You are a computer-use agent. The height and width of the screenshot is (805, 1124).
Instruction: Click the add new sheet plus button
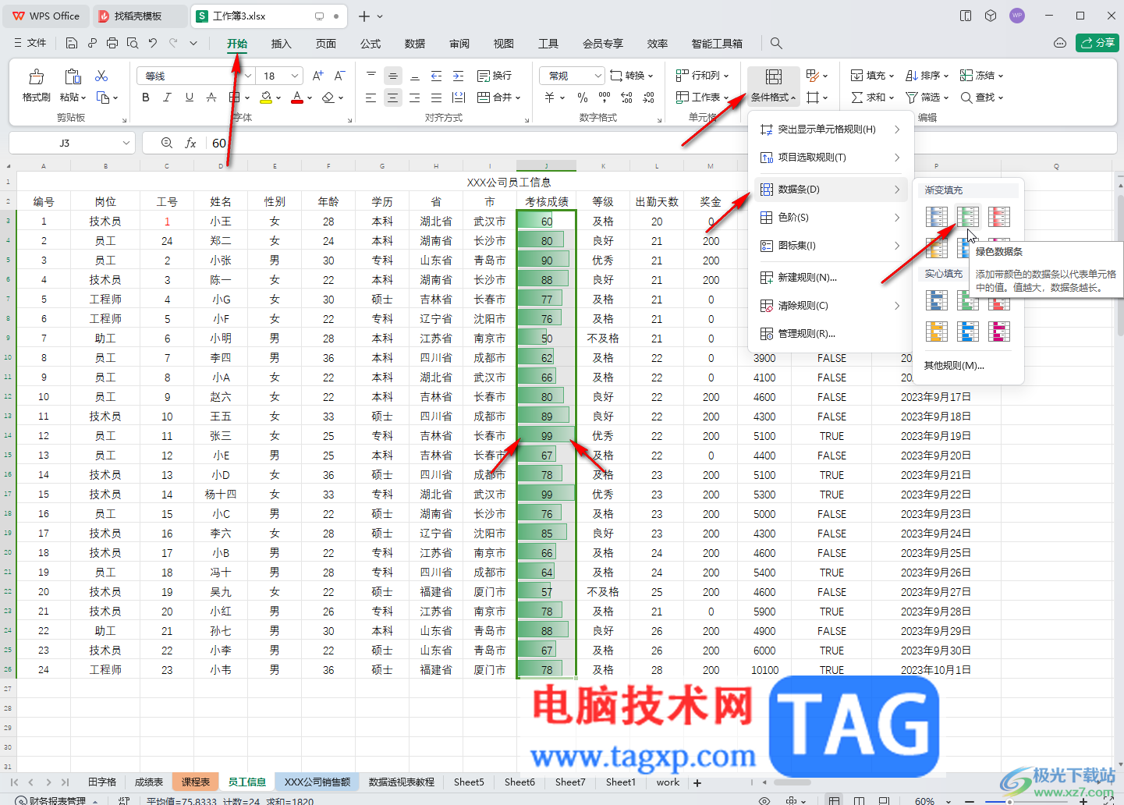pyautogui.click(x=697, y=782)
